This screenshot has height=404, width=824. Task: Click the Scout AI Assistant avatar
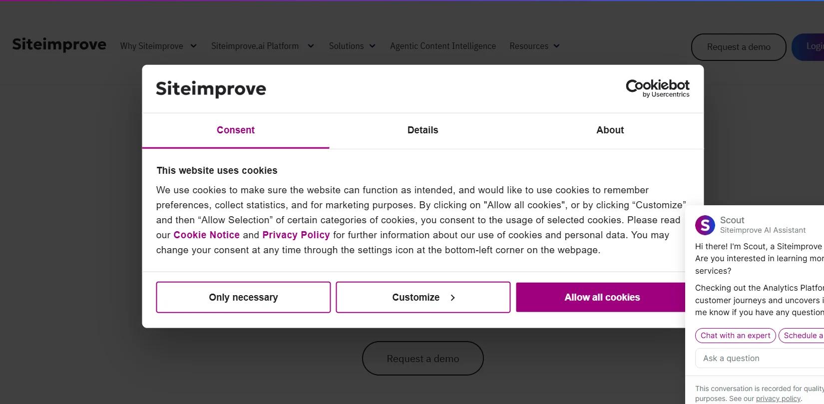[705, 225]
